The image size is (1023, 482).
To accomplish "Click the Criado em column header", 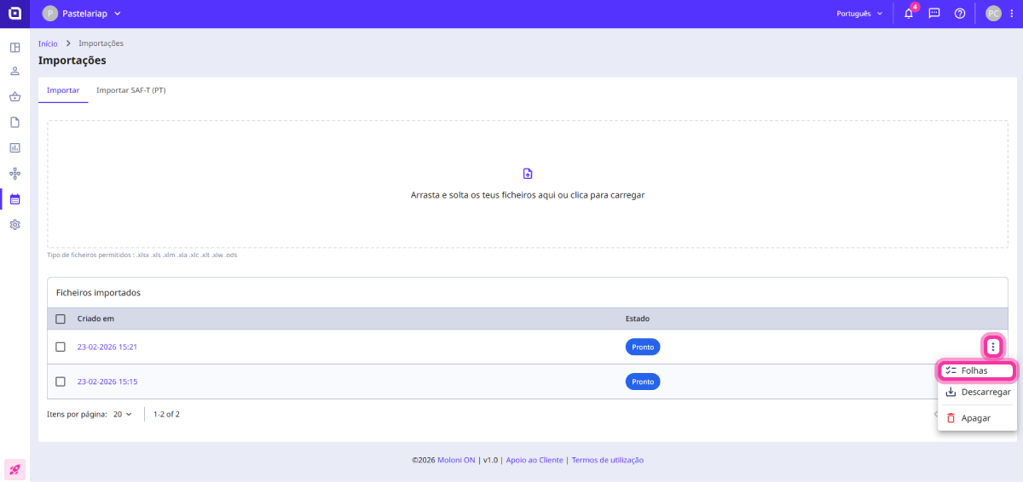I will 95,319.
